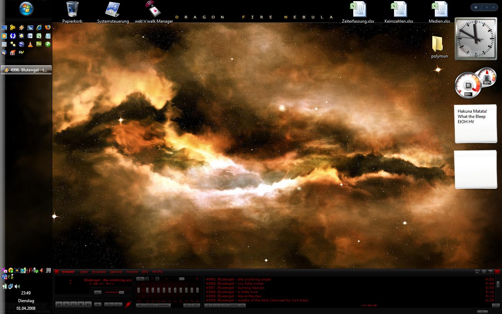Viewport: 502px width, 314px height.
Task: Toggle repeat mode in Winamp
Action: point(119,305)
